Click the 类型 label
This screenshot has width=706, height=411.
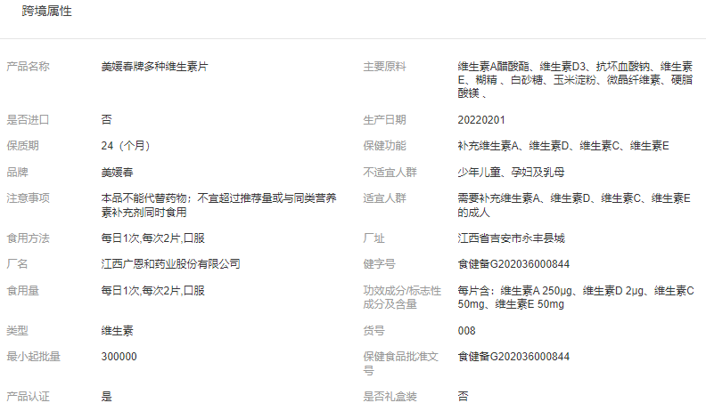[17, 331]
